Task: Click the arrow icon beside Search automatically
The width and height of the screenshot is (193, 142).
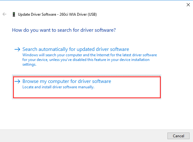Action: click(17, 49)
